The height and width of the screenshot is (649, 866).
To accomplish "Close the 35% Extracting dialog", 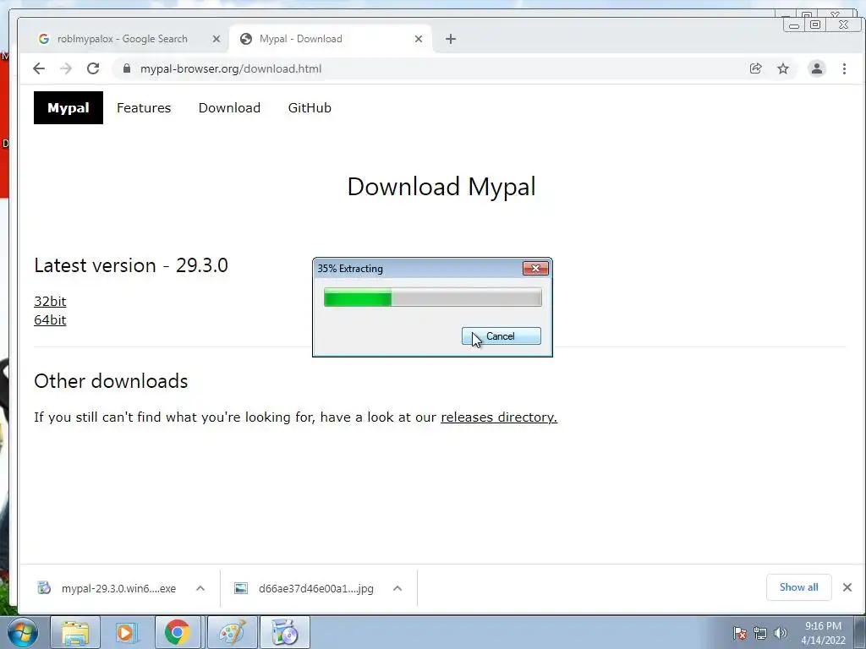I will pos(535,268).
